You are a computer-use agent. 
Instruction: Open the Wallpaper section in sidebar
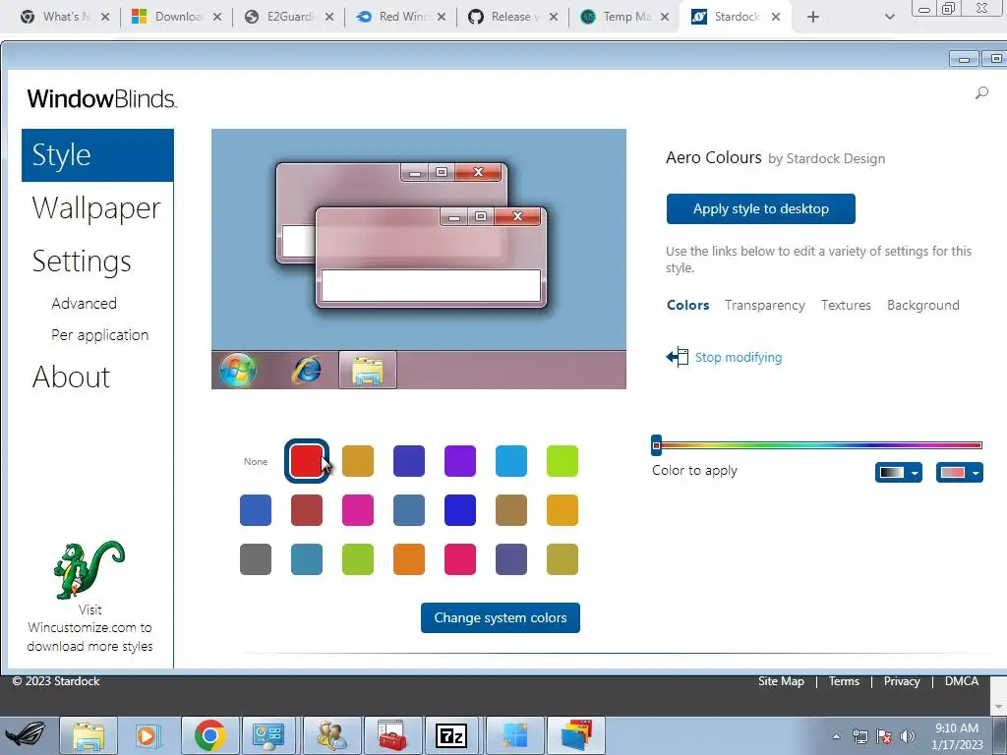(96, 208)
